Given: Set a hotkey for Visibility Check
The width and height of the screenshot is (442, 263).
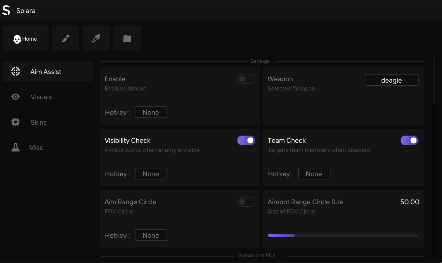Looking at the screenshot, I should pos(151,174).
